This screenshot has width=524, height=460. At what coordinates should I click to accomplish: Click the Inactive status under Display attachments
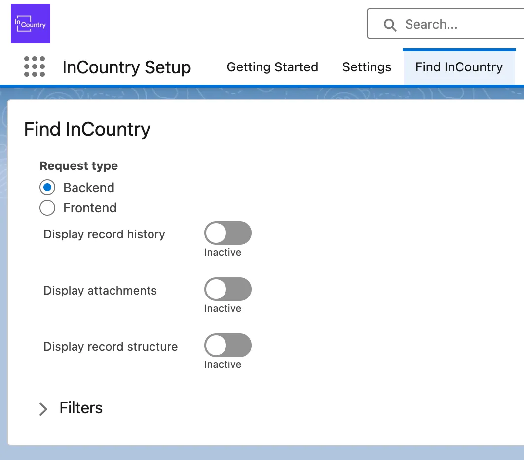click(x=223, y=309)
